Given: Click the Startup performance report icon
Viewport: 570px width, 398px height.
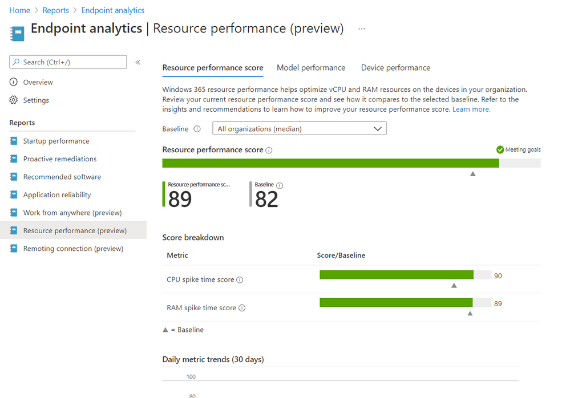Looking at the screenshot, I should point(14,141).
